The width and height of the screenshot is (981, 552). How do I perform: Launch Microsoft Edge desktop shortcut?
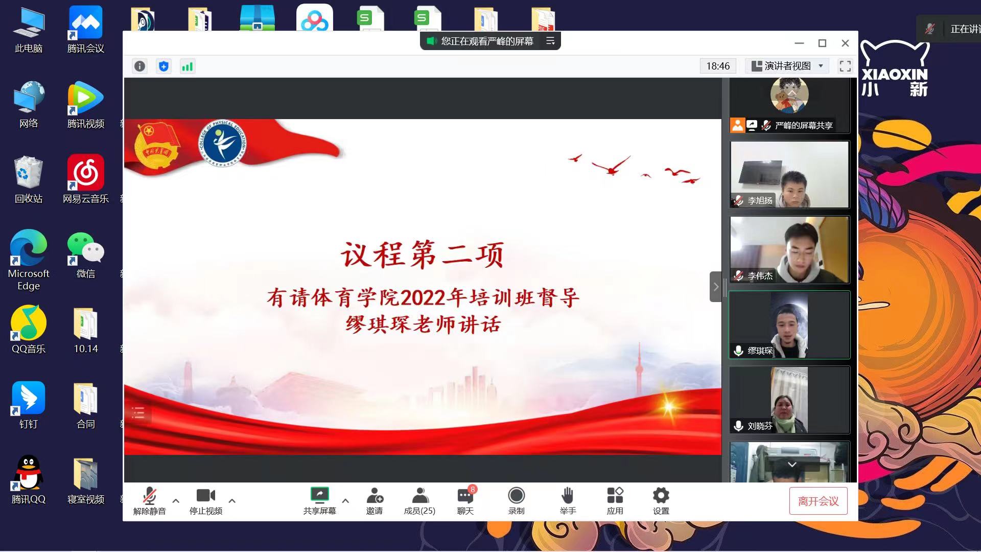(x=29, y=261)
